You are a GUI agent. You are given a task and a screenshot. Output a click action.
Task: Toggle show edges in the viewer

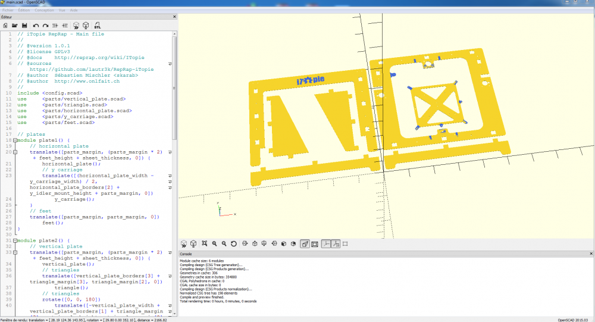tap(345, 244)
